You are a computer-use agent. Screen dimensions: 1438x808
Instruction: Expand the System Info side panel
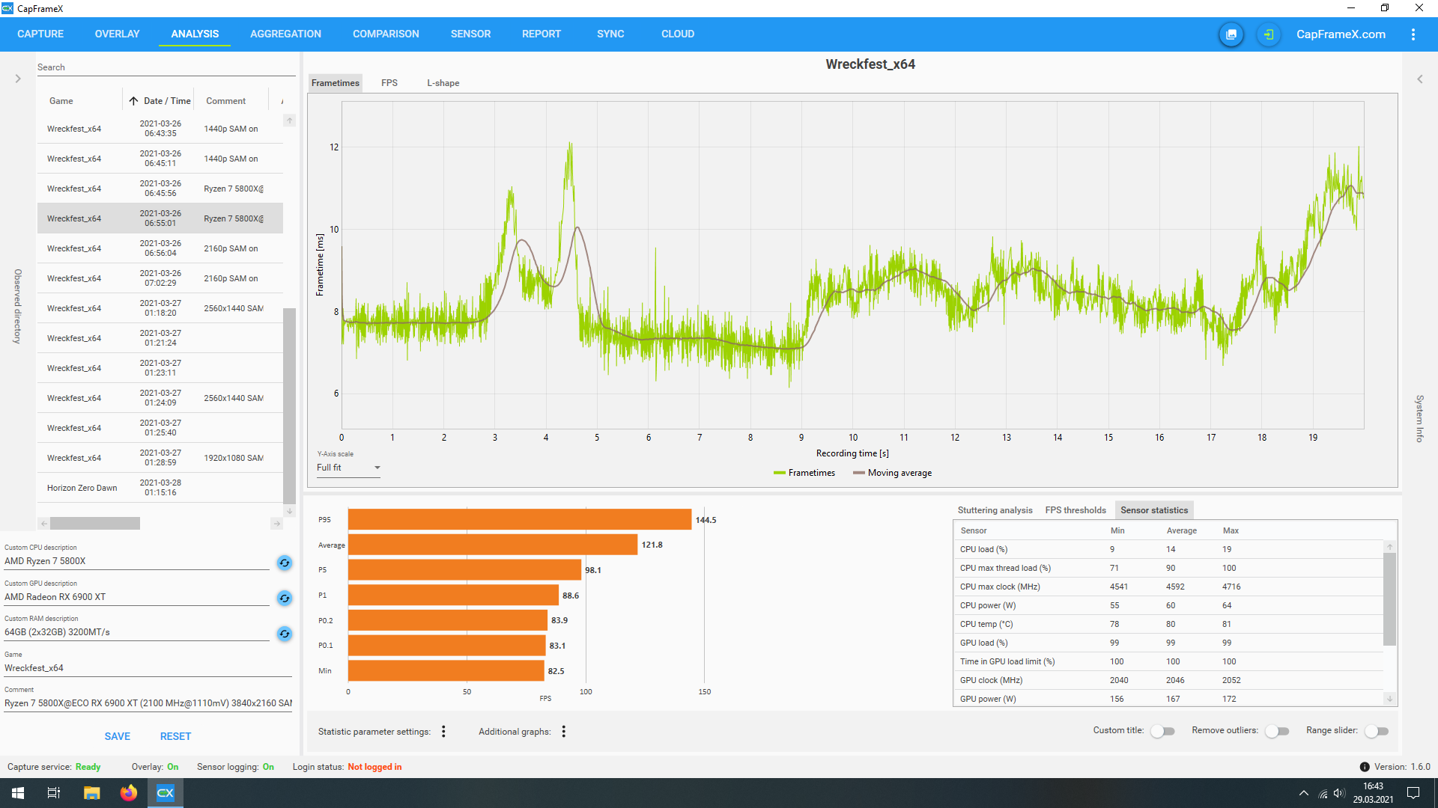coord(1419,79)
